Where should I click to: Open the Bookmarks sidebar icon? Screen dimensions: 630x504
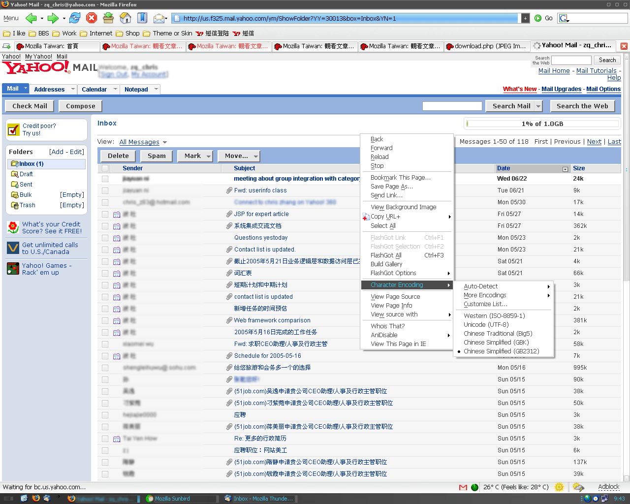click(x=142, y=18)
